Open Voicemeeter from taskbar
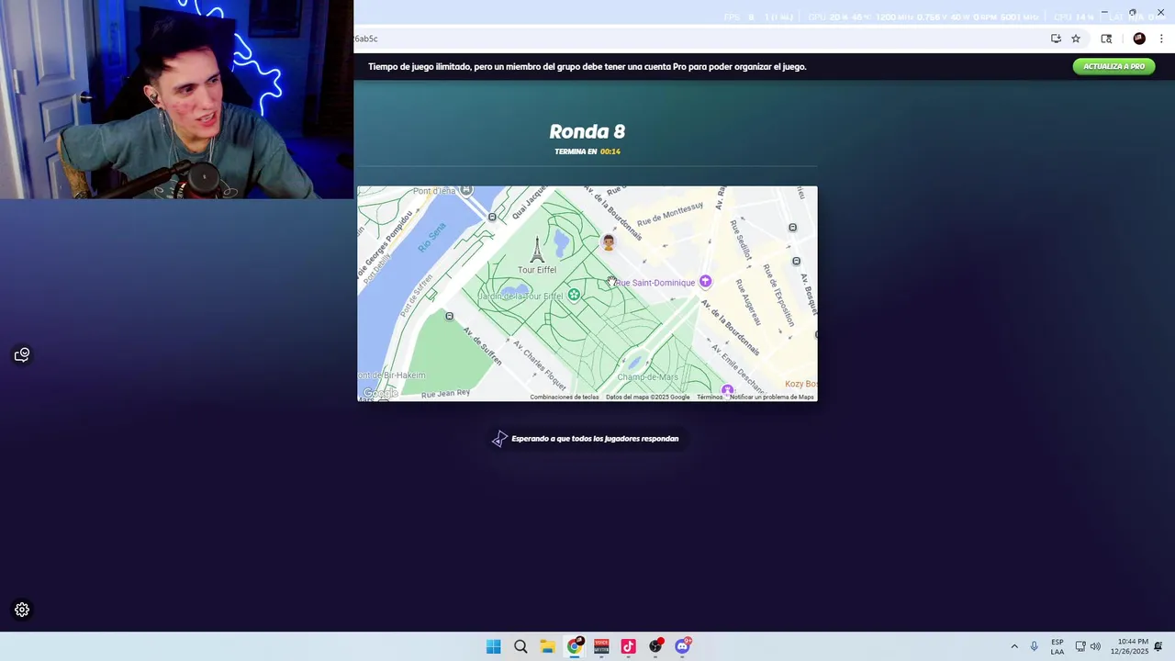 click(x=601, y=646)
